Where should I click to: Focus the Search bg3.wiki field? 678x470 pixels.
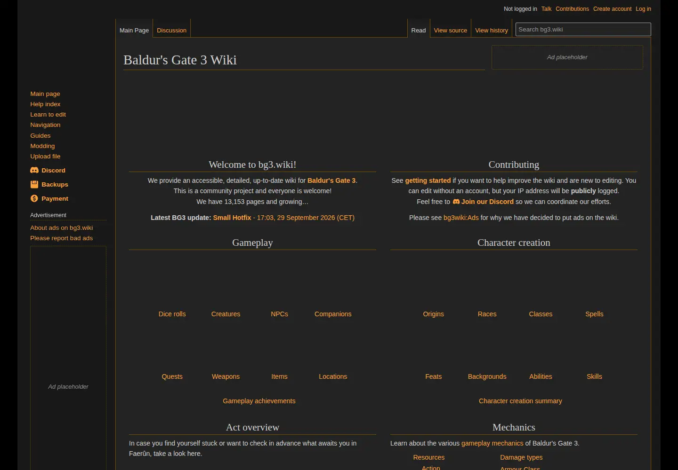(x=583, y=29)
